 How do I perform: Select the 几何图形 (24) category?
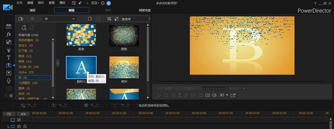pos(28,83)
